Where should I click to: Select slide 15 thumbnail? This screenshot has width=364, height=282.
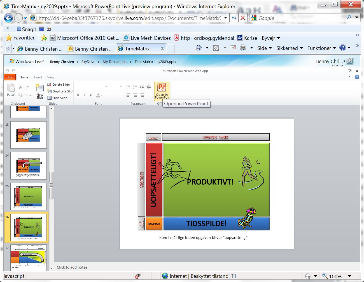pos(29,196)
